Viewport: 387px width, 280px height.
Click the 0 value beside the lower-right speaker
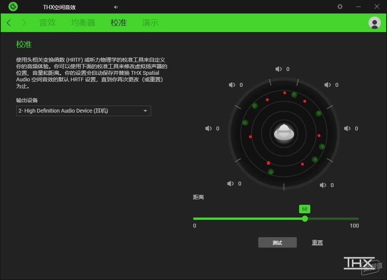(x=332, y=185)
